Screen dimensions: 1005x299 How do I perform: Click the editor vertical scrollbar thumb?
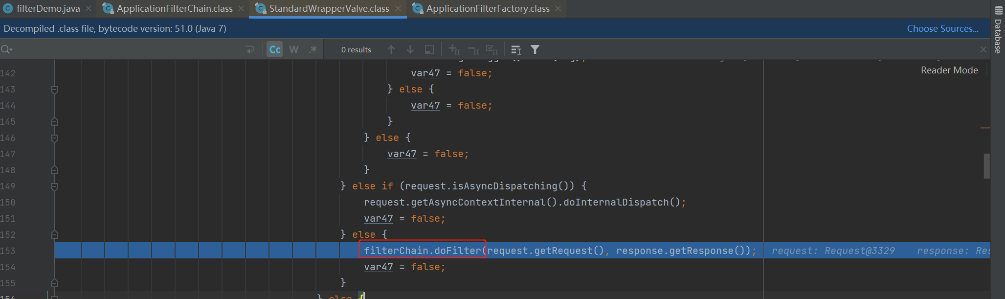tap(987, 166)
